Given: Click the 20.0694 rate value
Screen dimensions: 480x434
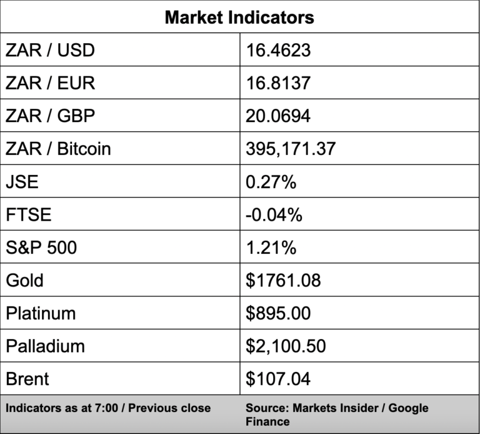Looking at the screenshot, I should 278,116.
